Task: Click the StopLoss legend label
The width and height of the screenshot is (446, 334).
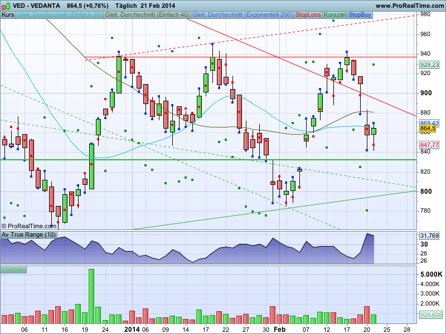Action: tap(308, 15)
